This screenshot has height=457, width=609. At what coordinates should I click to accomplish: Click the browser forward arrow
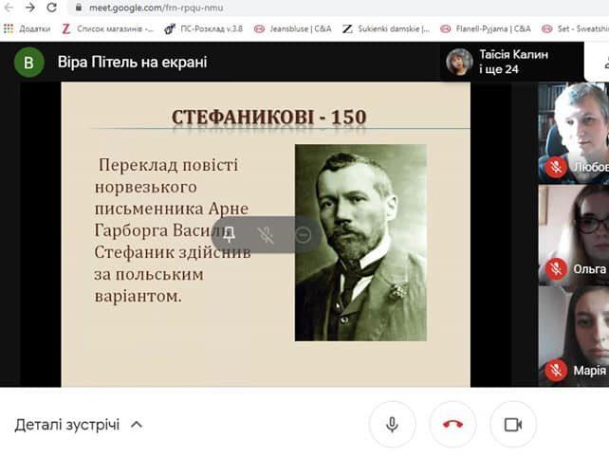click(x=30, y=8)
